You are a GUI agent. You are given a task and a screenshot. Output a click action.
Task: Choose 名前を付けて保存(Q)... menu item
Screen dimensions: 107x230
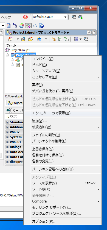click(x=63, y=155)
